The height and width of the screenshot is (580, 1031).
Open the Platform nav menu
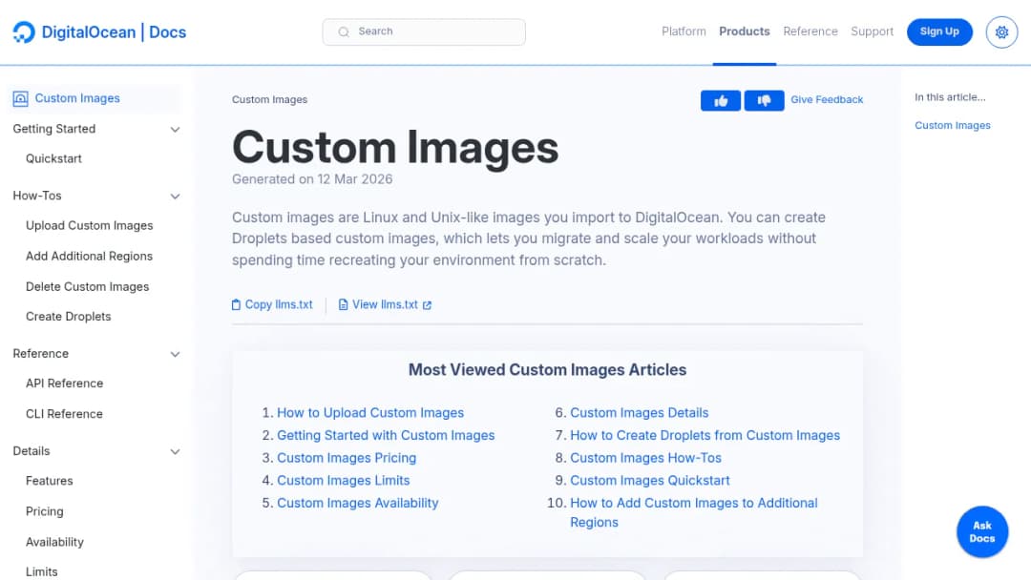coord(684,31)
